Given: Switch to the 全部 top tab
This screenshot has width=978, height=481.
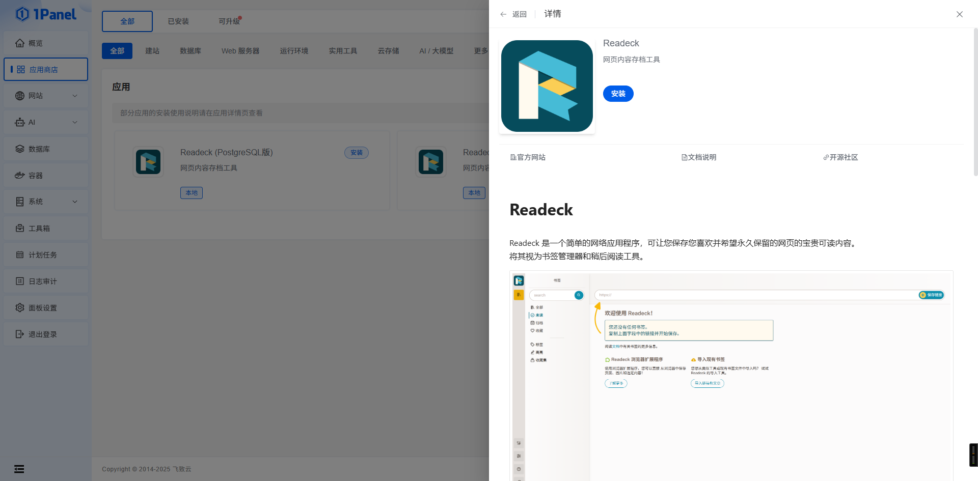Looking at the screenshot, I should pyautogui.click(x=127, y=21).
